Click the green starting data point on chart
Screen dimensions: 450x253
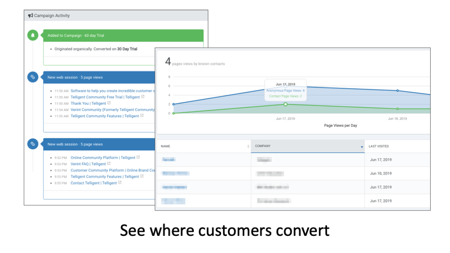pyautogui.click(x=173, y=113)
